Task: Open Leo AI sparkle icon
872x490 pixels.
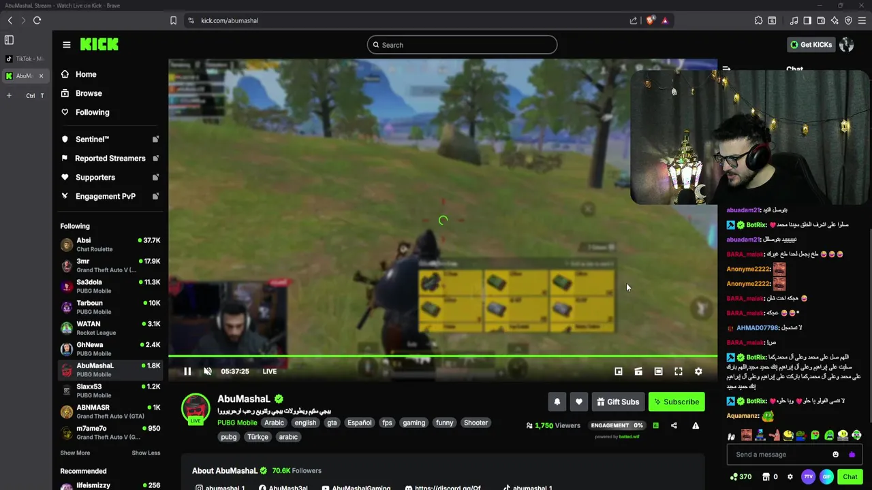Action: 835,20
